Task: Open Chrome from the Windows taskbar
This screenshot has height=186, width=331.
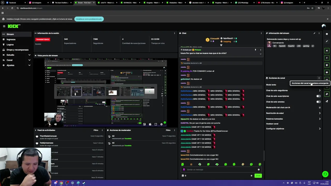Action: 61,183
